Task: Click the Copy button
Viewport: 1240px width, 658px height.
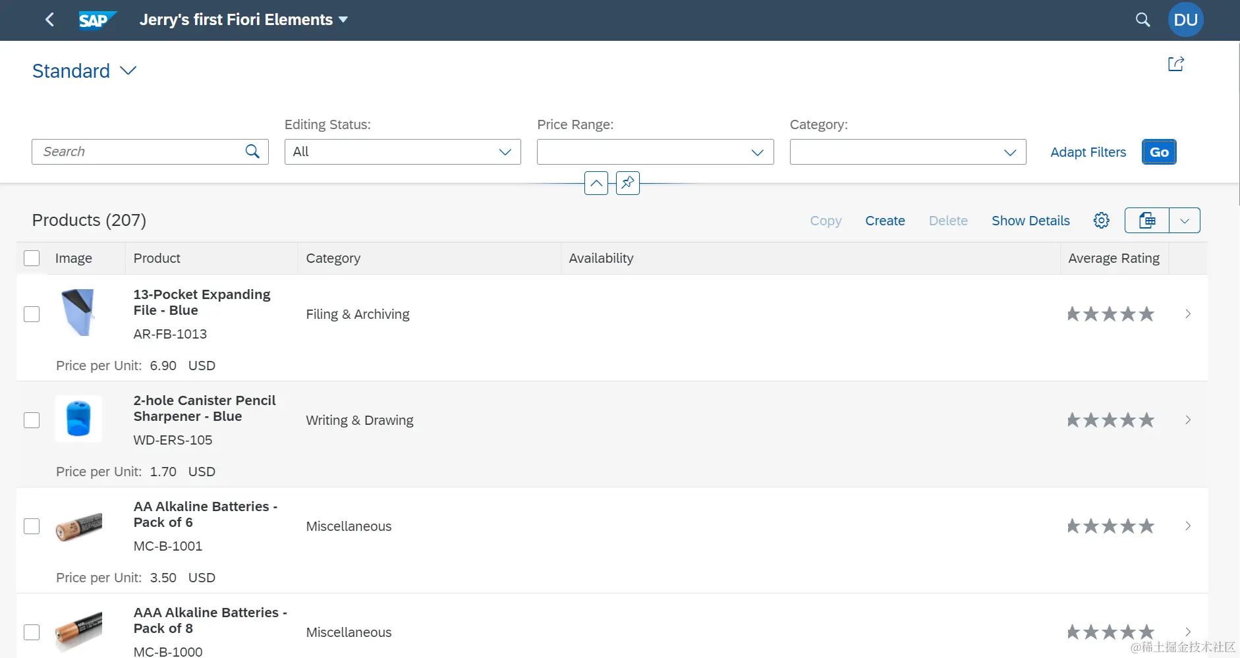Action: coord(826,221)
